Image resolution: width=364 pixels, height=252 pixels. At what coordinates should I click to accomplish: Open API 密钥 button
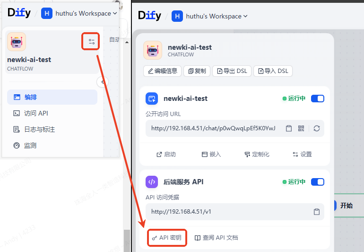click(x=167, y=238)
